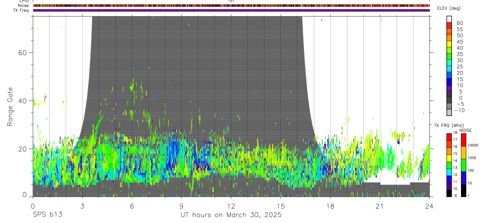Click the 'ELEV (deg)' colorbar title
The height and width of the screenshot is (223, 483).
click(449, 8)
